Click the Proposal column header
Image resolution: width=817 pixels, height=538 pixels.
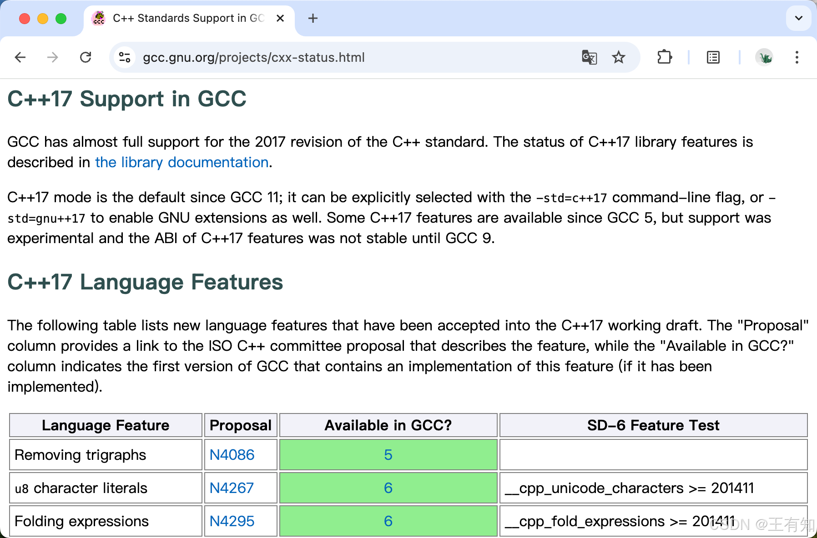[241, 425]
